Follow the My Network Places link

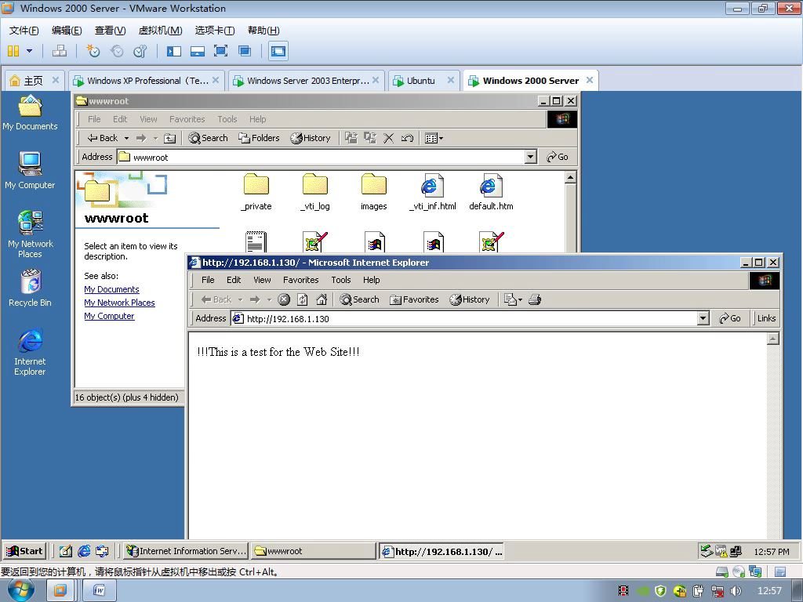(119, 303)
